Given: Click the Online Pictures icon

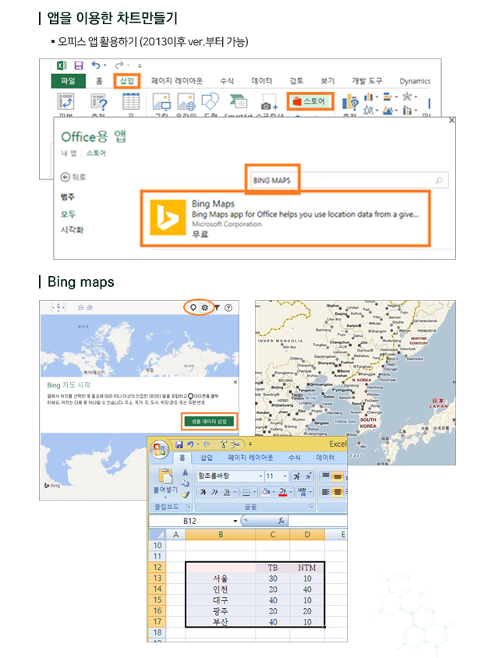Looking at the screenshot, I should click(x=186, y=102).
